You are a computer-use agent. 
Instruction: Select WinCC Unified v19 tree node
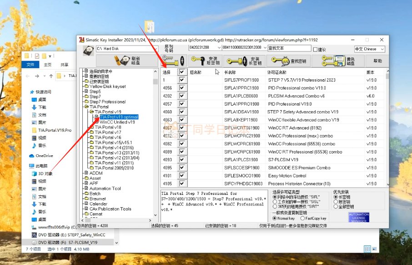point(117,122)
